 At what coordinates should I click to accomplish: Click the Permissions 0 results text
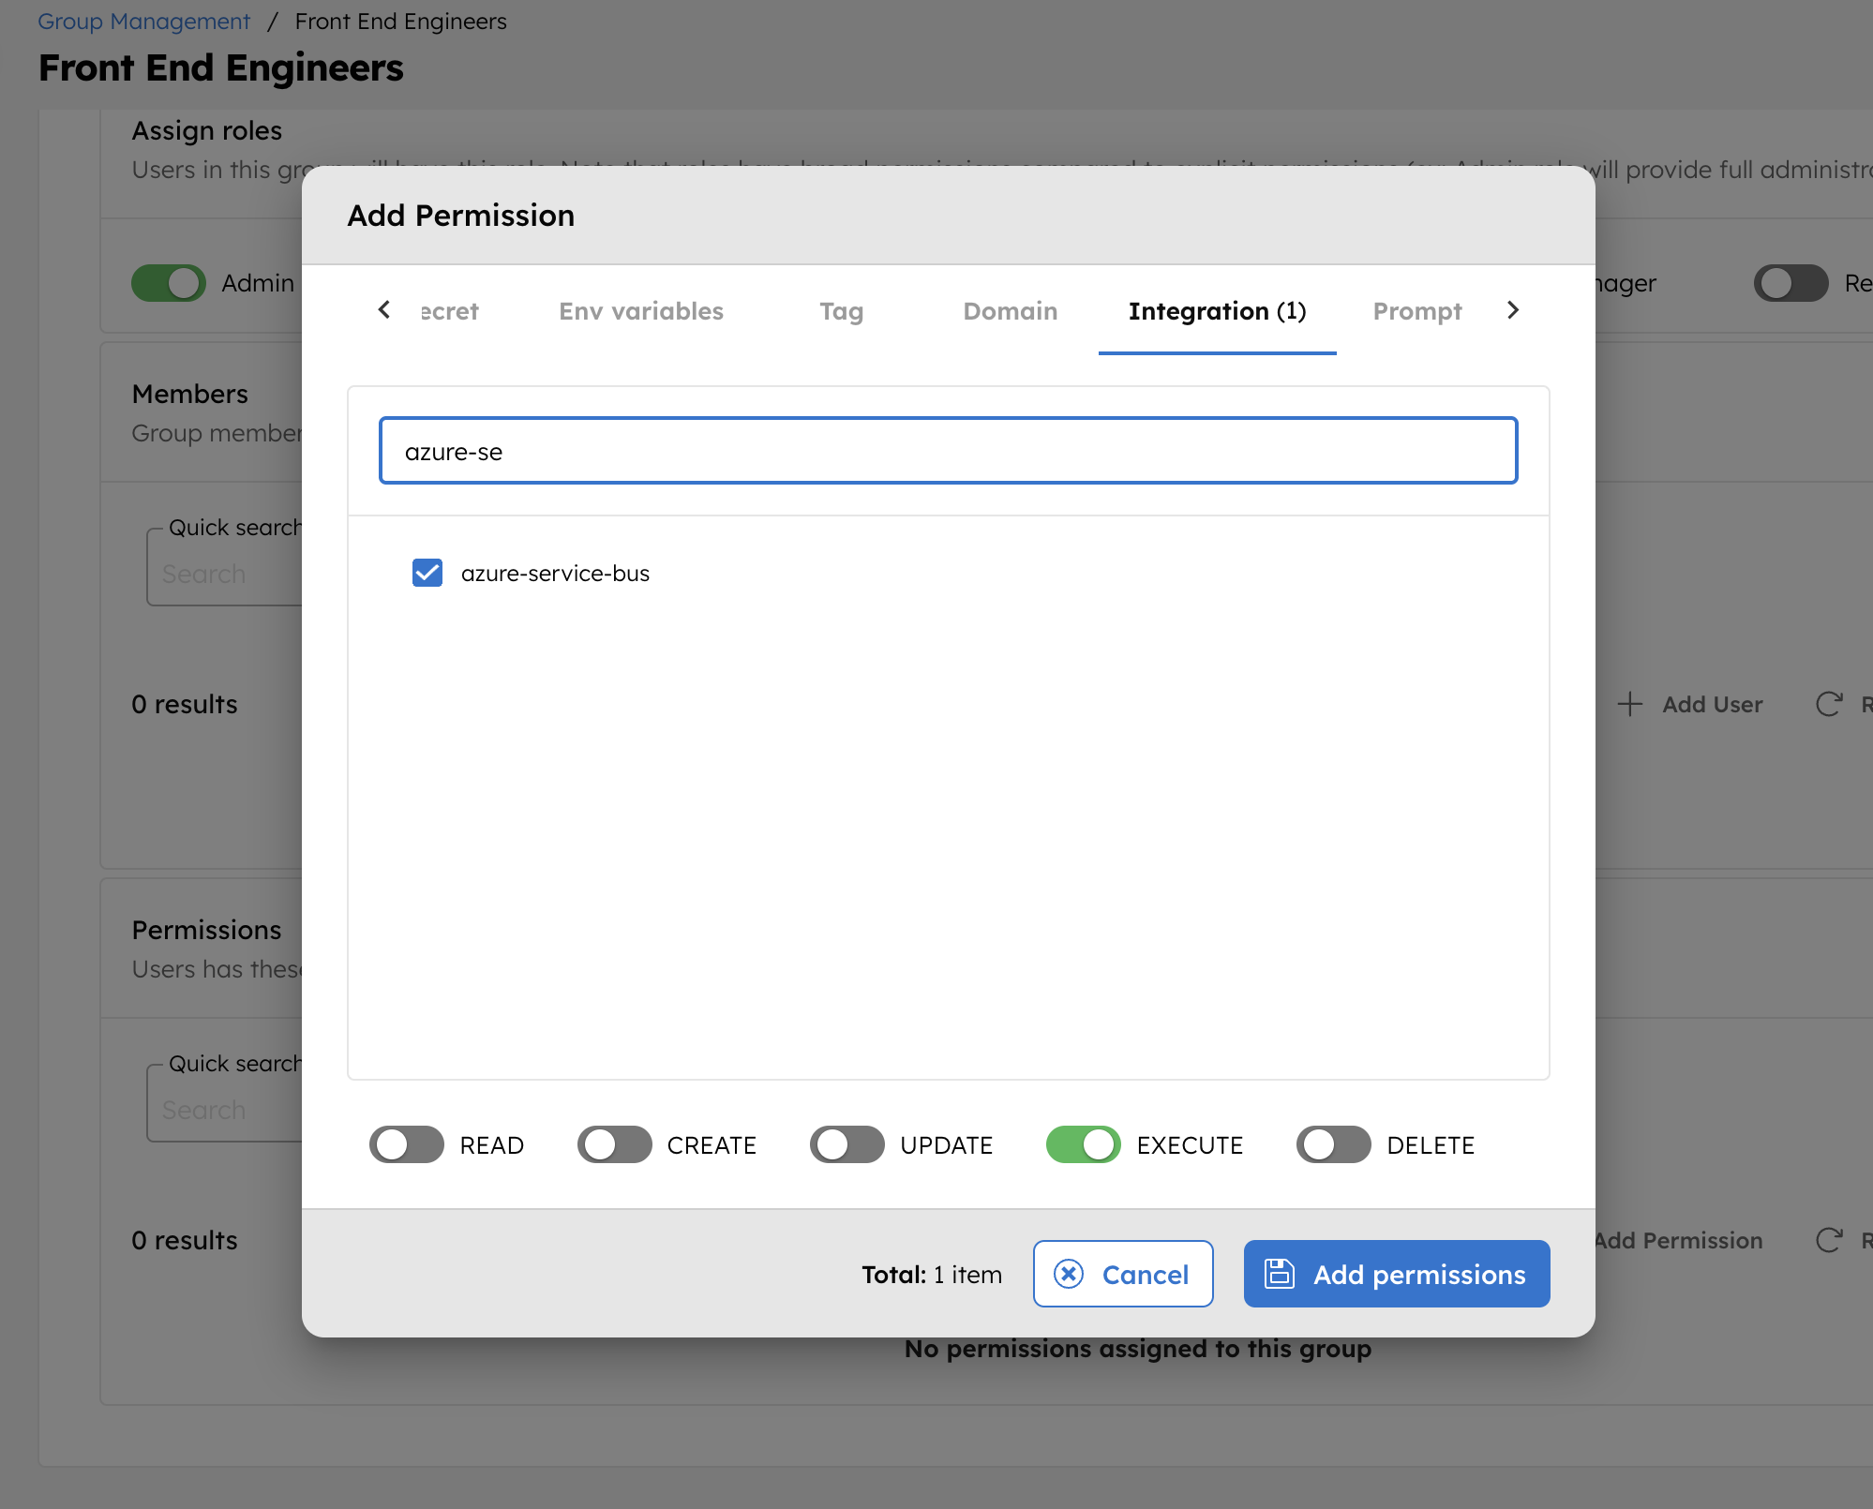point(185,1240)
